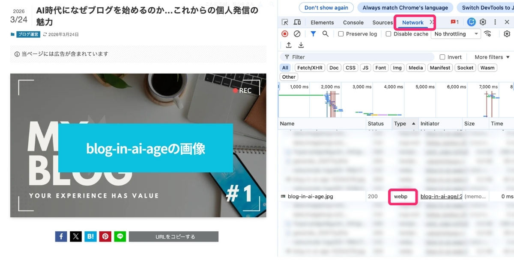The width and height of the screenshot is (514, 266).
Task: Enable the Preserve log checkbox
Action: coord(341,34)
